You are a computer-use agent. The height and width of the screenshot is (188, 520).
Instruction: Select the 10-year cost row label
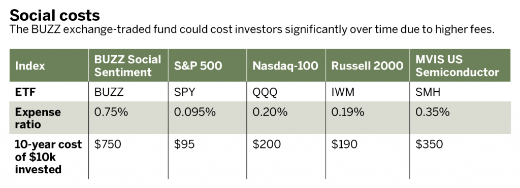(48, 157)
